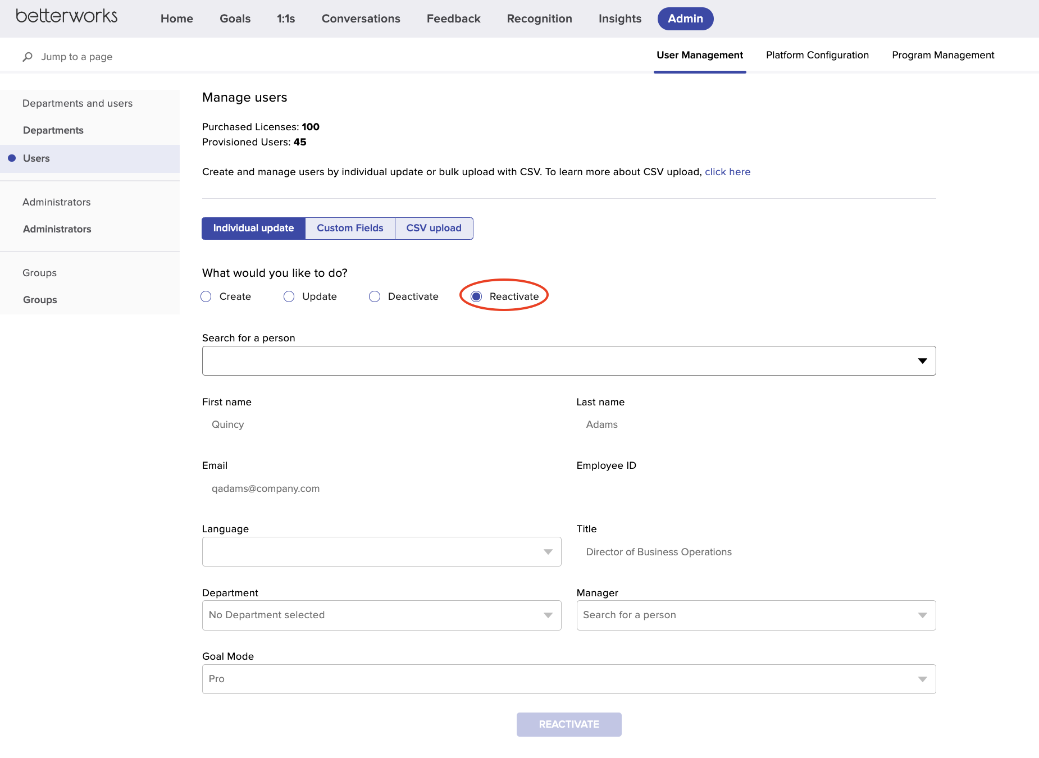Screen dimensions: 1039x758
Task: Switch to the Custom Fields tab
Action: click(x=349, y=228)
